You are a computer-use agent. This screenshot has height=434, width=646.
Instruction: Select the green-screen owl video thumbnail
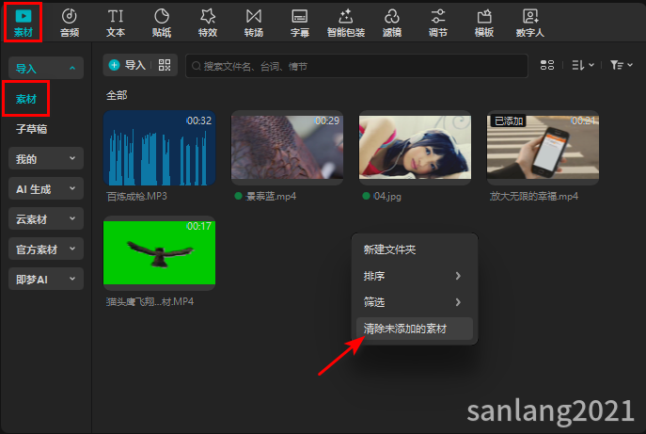160,253
